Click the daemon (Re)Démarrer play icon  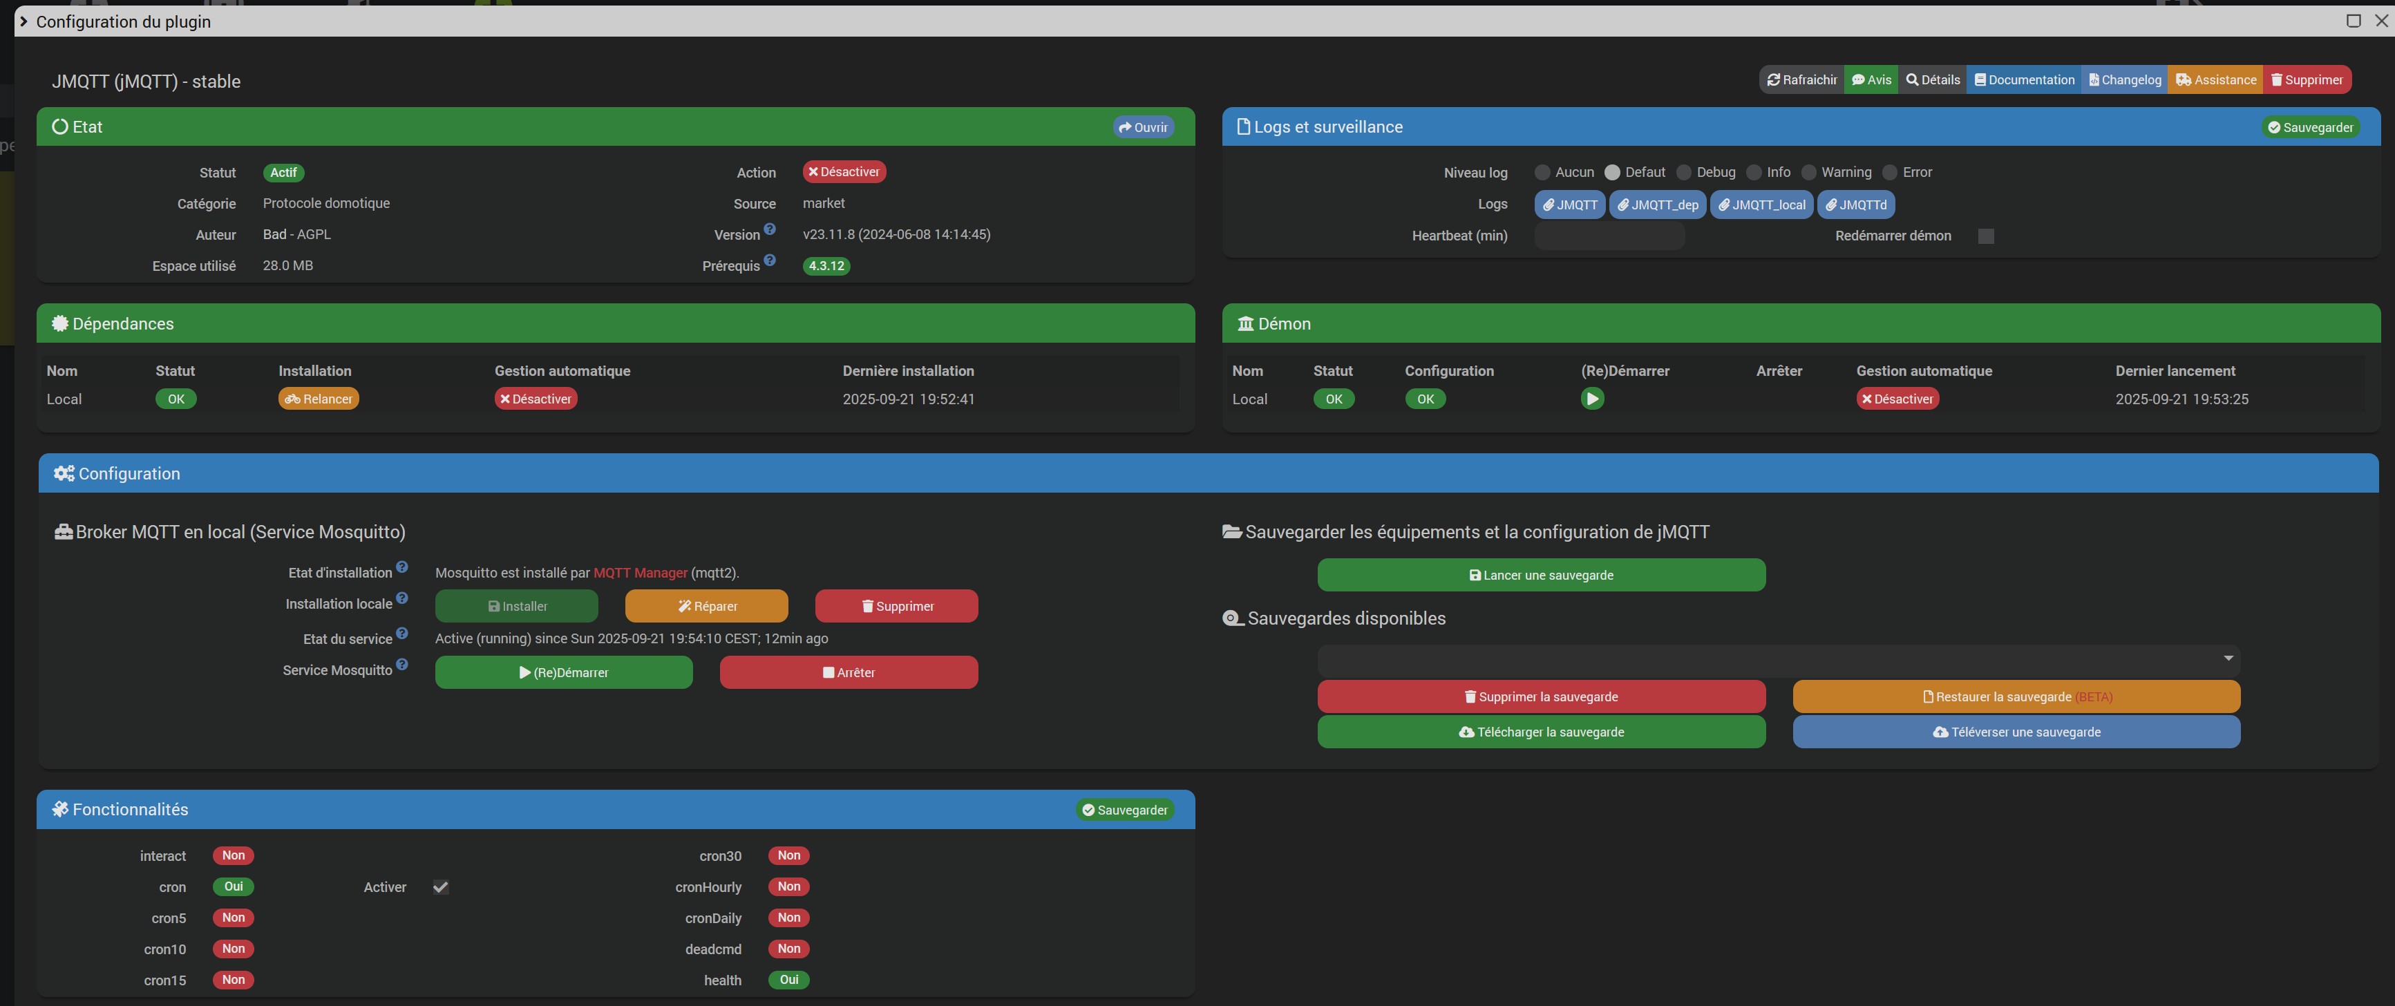(x=1591, y=399)
